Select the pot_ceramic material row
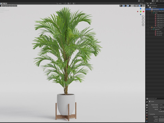The width and height of the screenshot is (164, 123). click(160, 33)
